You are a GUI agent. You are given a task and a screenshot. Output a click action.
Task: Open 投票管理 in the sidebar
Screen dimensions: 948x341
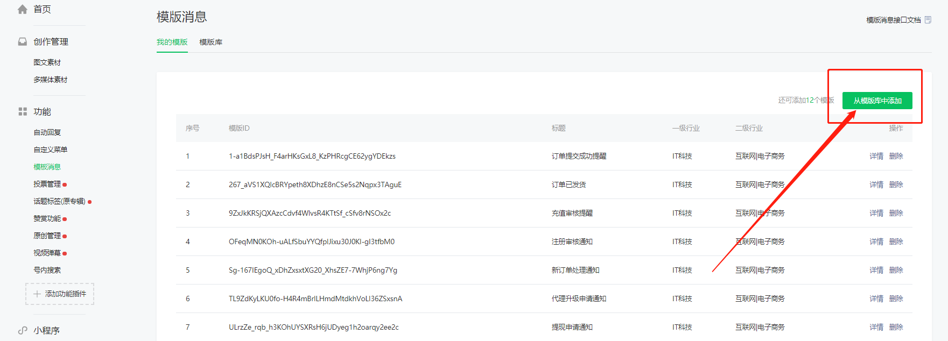coord(47,184)
